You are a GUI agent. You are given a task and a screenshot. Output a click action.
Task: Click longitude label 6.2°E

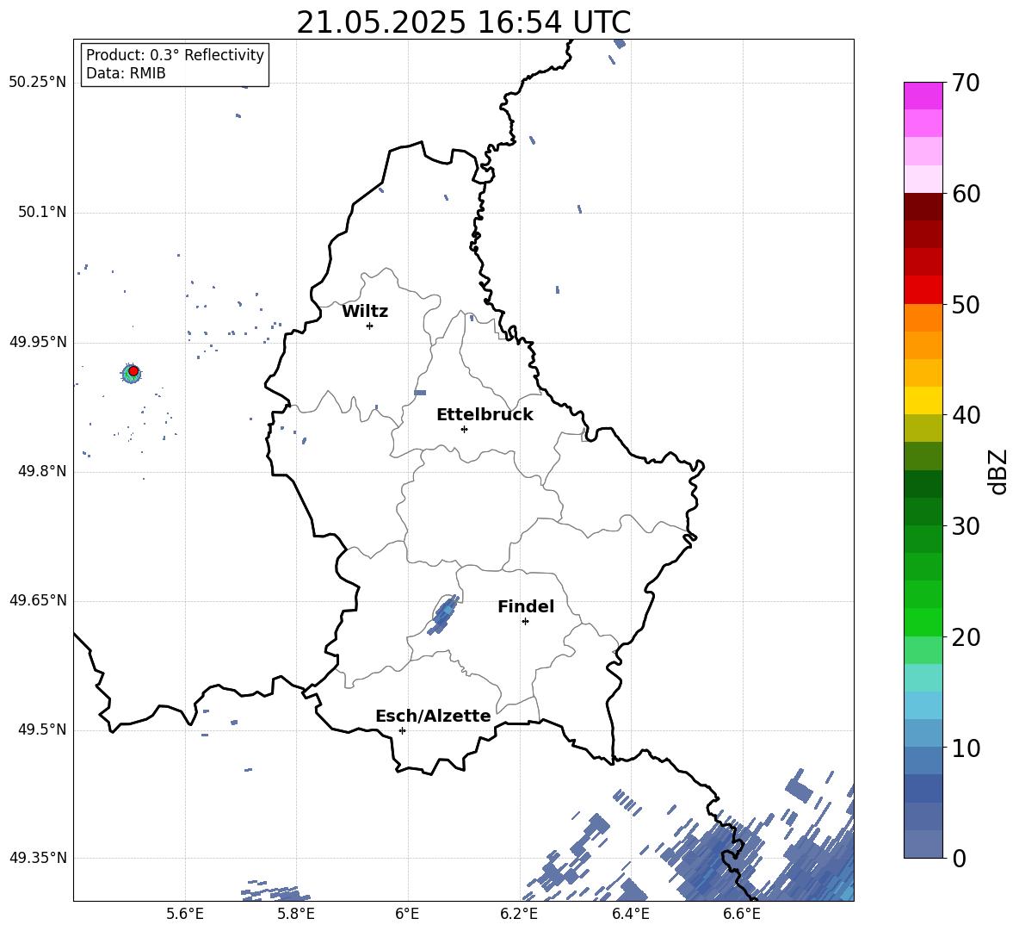click(519, 915)
